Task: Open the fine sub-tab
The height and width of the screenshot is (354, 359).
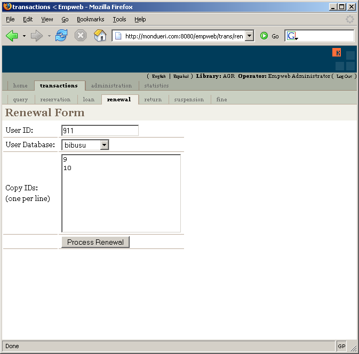Action: [x=221, y=100]
